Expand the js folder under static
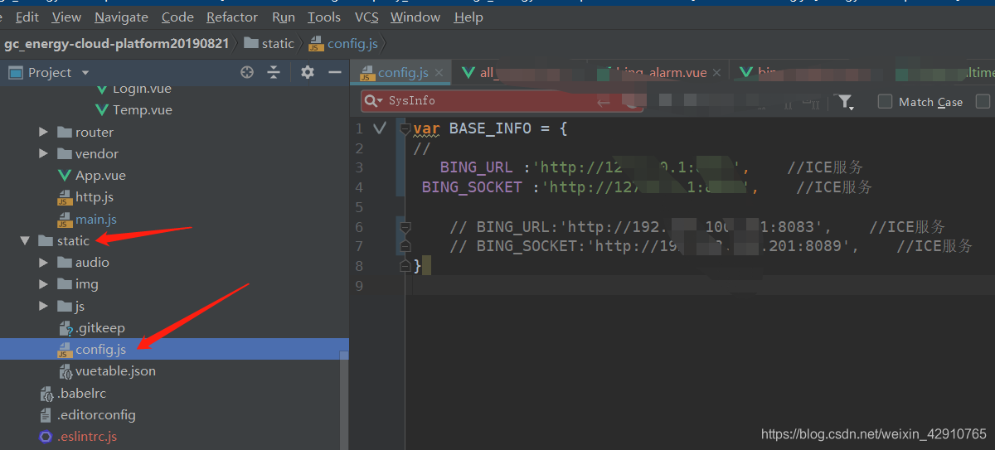 point(43,306)
